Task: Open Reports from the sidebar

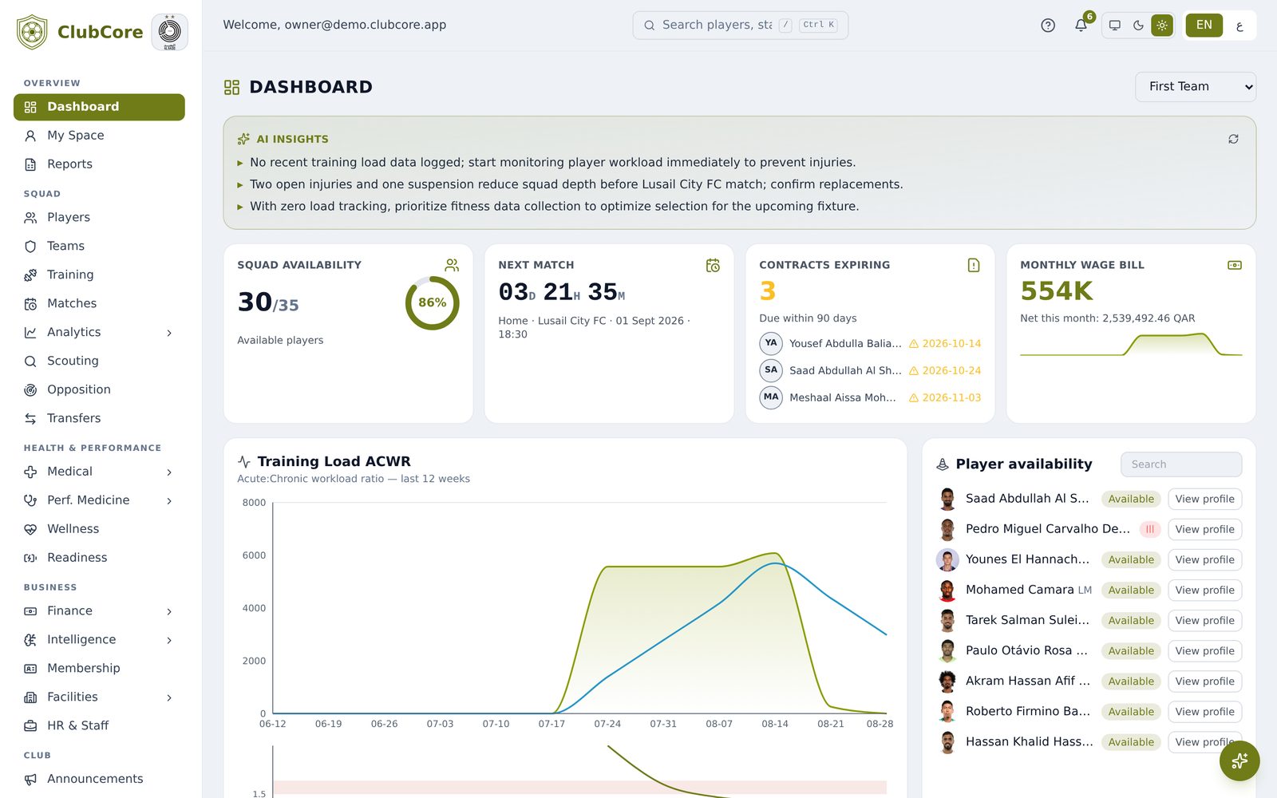Action: [x=99, y=164]
